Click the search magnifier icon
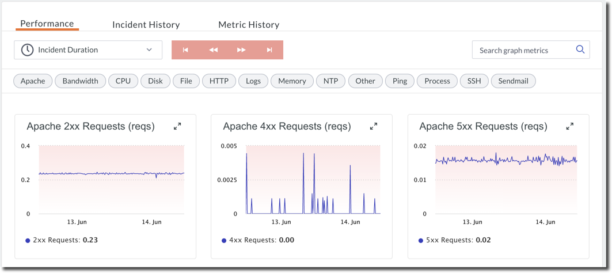This screenshot has width=612, height=273. point(580,50)
